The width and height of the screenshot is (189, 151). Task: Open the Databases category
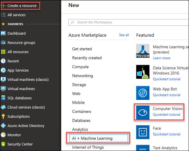point(81,120)
